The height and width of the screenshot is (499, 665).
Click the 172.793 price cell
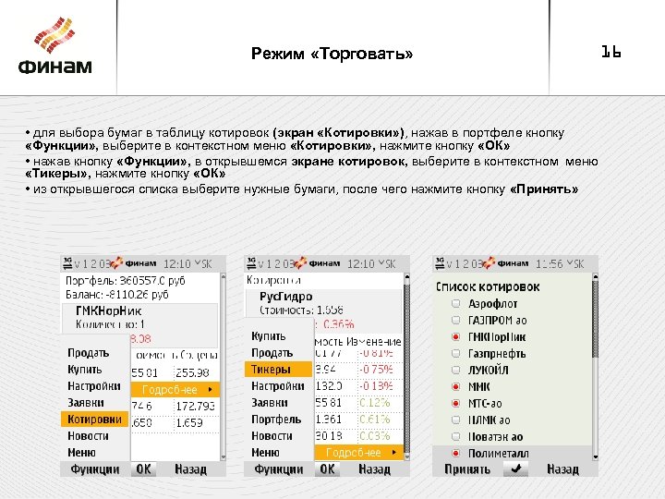(x=195, y=406)
